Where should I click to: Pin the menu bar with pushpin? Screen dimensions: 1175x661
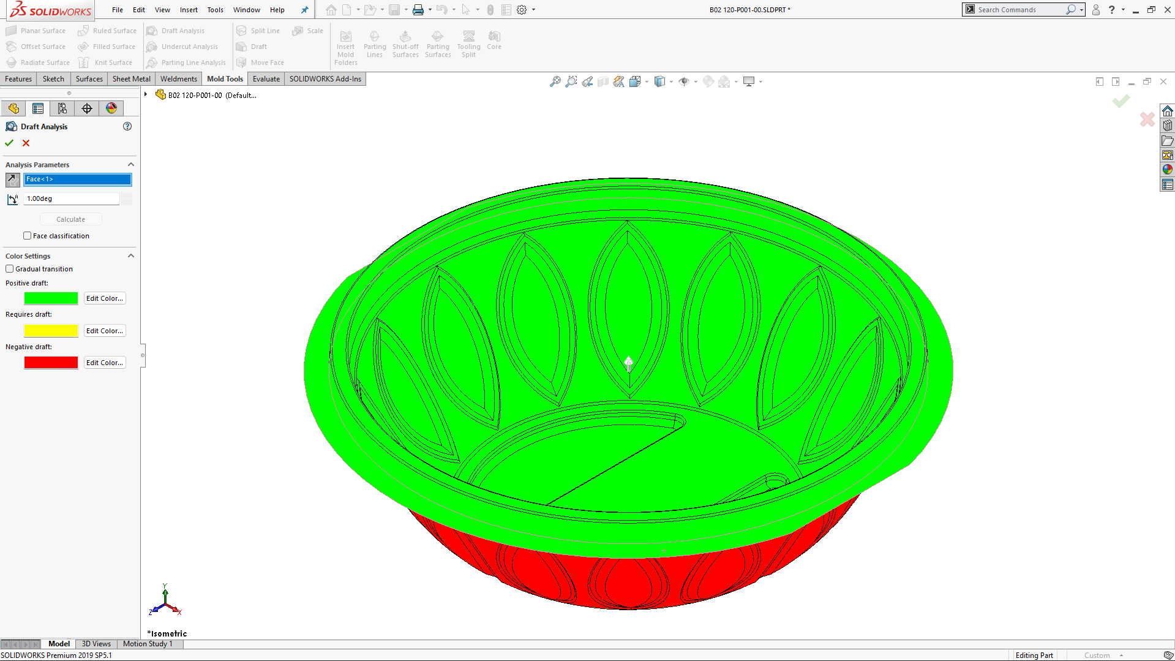(304, 10)
